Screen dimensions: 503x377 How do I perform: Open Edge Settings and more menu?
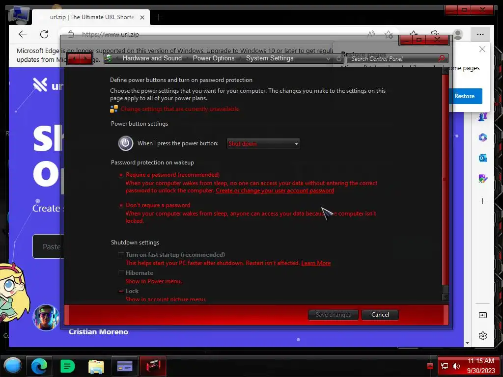point(480,34)
